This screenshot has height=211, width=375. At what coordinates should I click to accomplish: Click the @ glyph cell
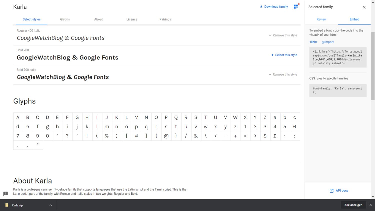166,136
